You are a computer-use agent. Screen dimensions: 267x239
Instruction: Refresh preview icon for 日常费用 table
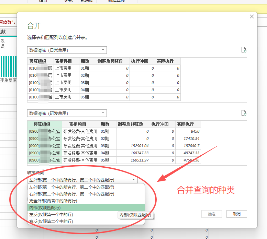244,50
